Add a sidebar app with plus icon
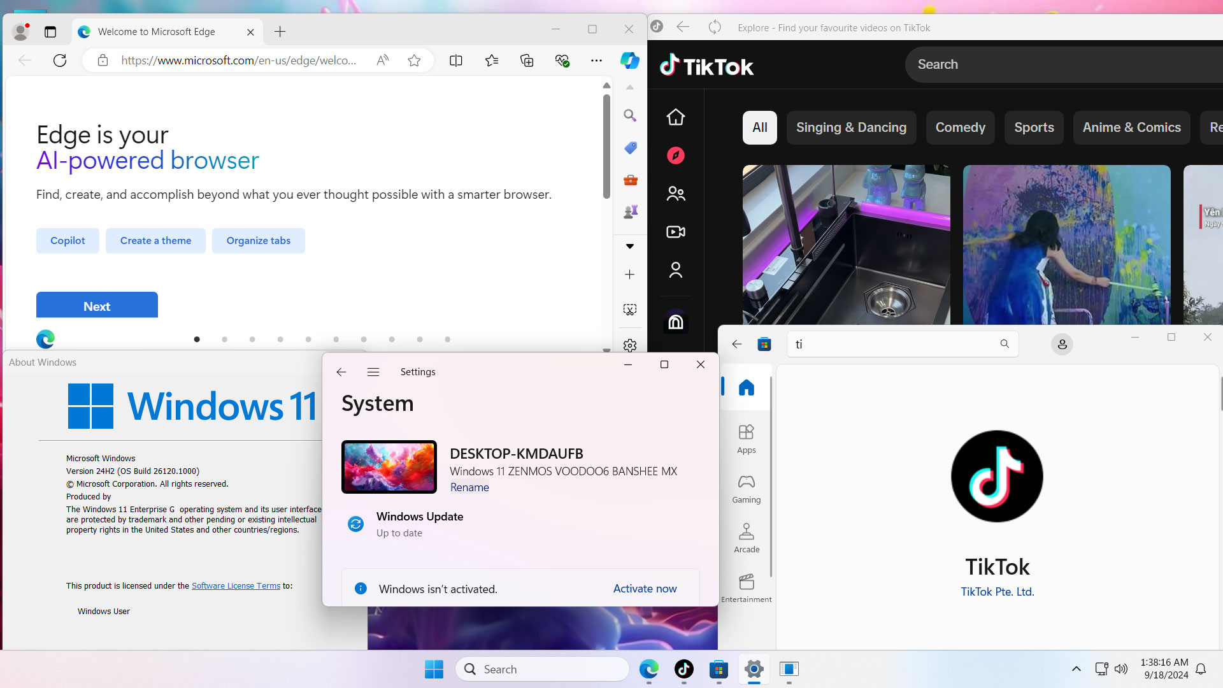Viewport: 1223px width, 688px height. (x=629, y=275)
